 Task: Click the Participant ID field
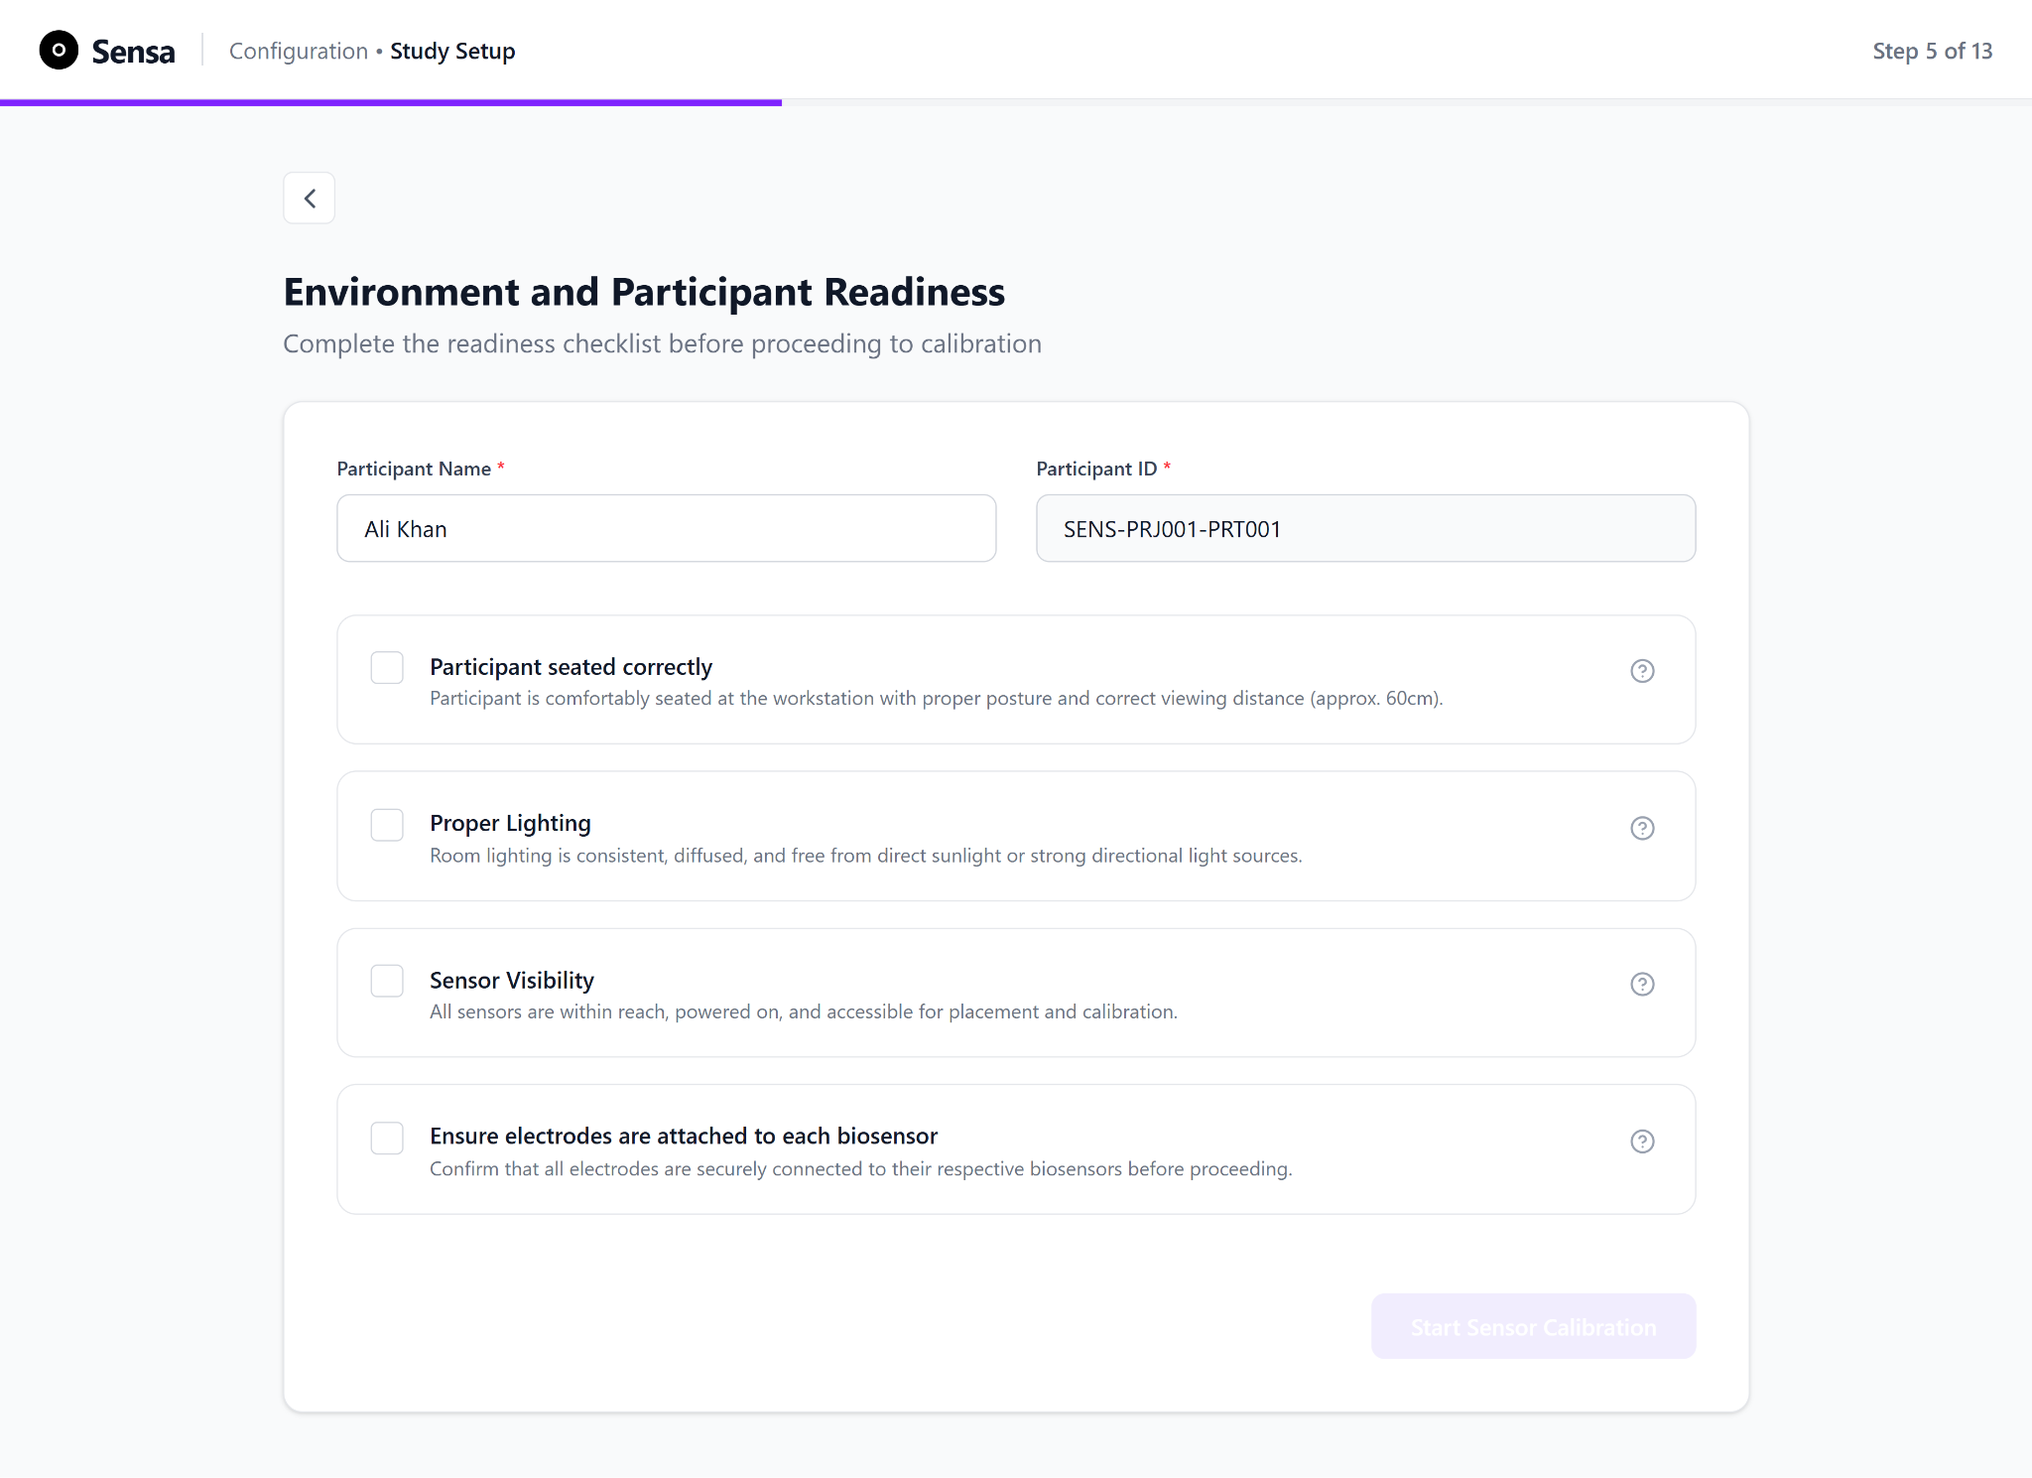point(1365,528)
